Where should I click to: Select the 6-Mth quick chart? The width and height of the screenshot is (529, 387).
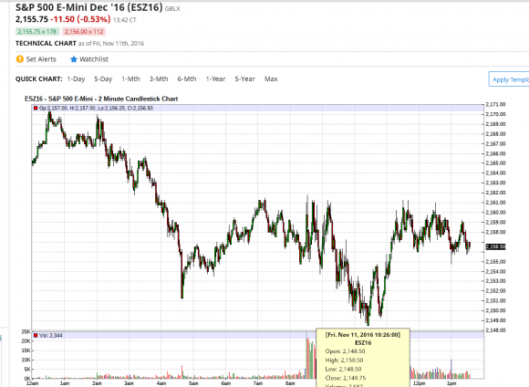coord(187,79)
